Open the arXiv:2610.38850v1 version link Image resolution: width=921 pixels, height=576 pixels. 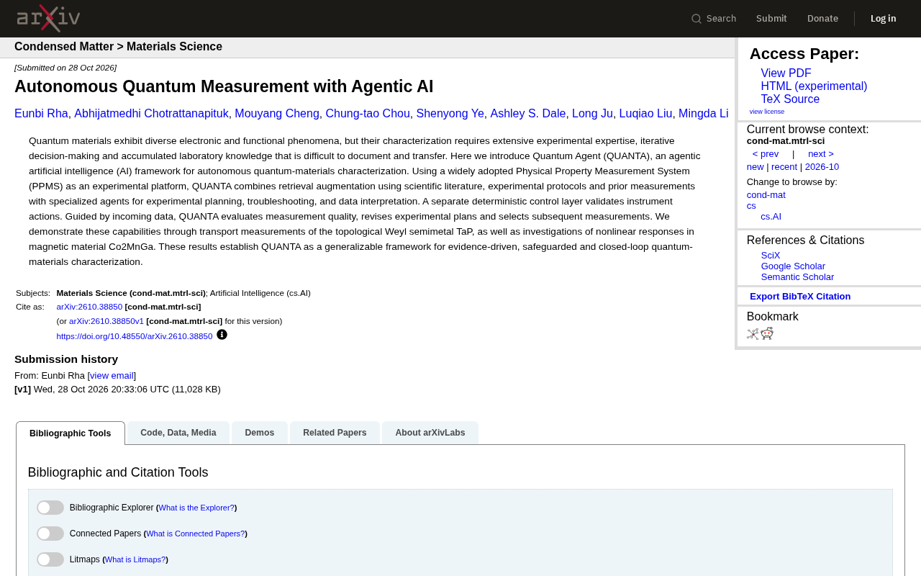tap(106, 321)
